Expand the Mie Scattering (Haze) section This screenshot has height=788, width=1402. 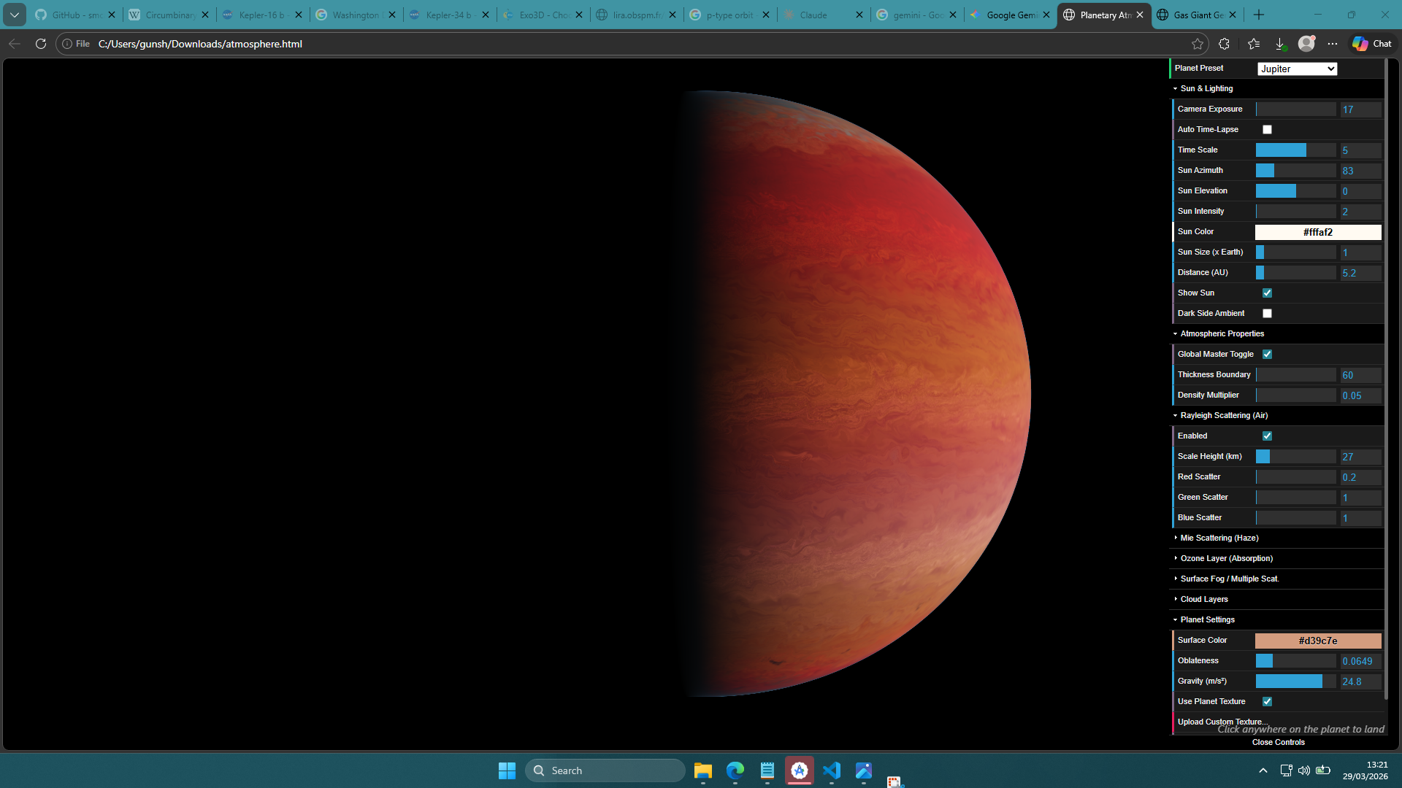pos(1219,538)
